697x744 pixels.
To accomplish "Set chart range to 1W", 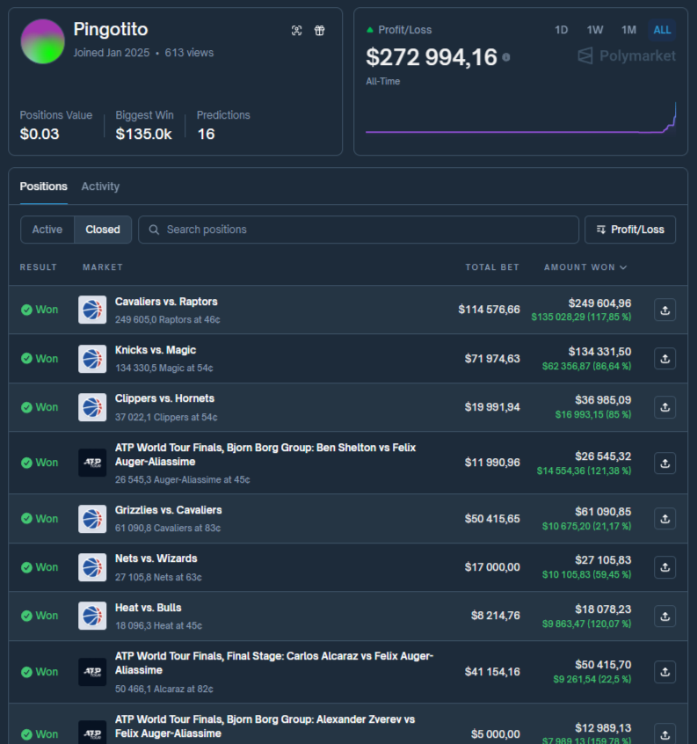I will point(595,30).
